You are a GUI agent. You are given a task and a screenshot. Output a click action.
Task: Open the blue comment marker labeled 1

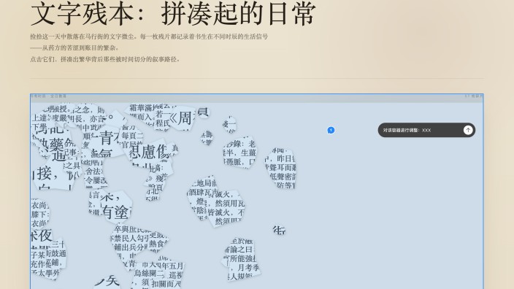point(331,130)
